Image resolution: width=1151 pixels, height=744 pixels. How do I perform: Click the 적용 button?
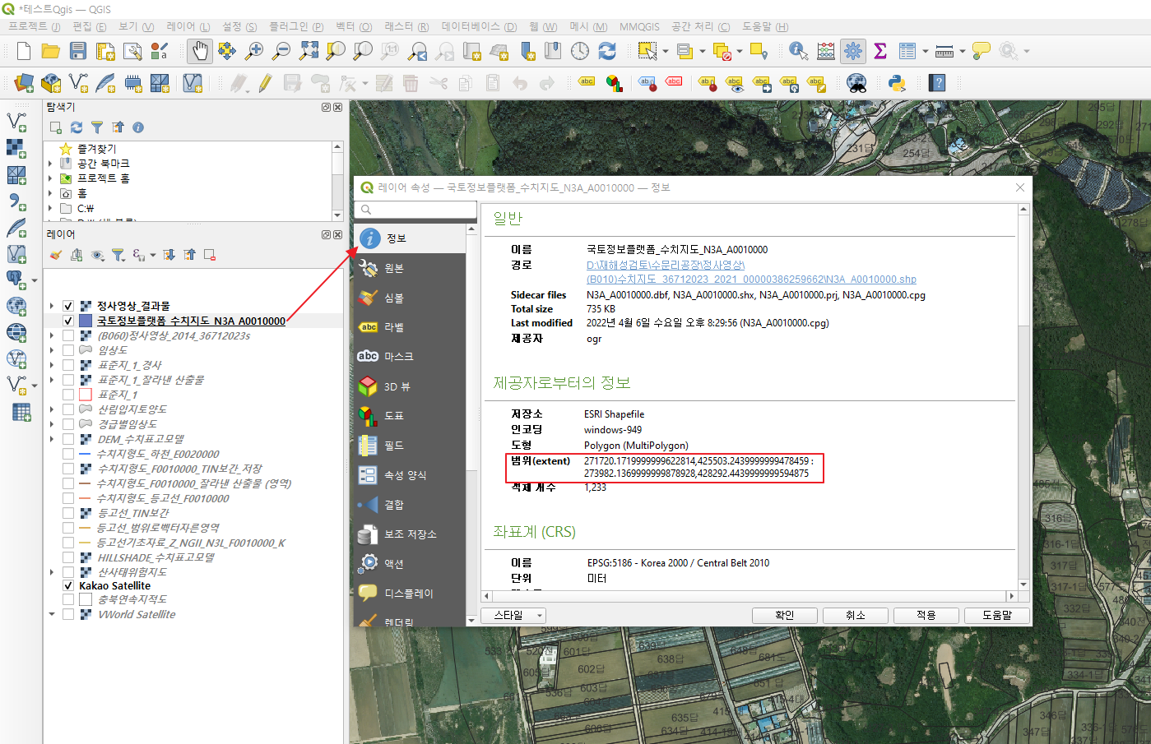[926, 615]
